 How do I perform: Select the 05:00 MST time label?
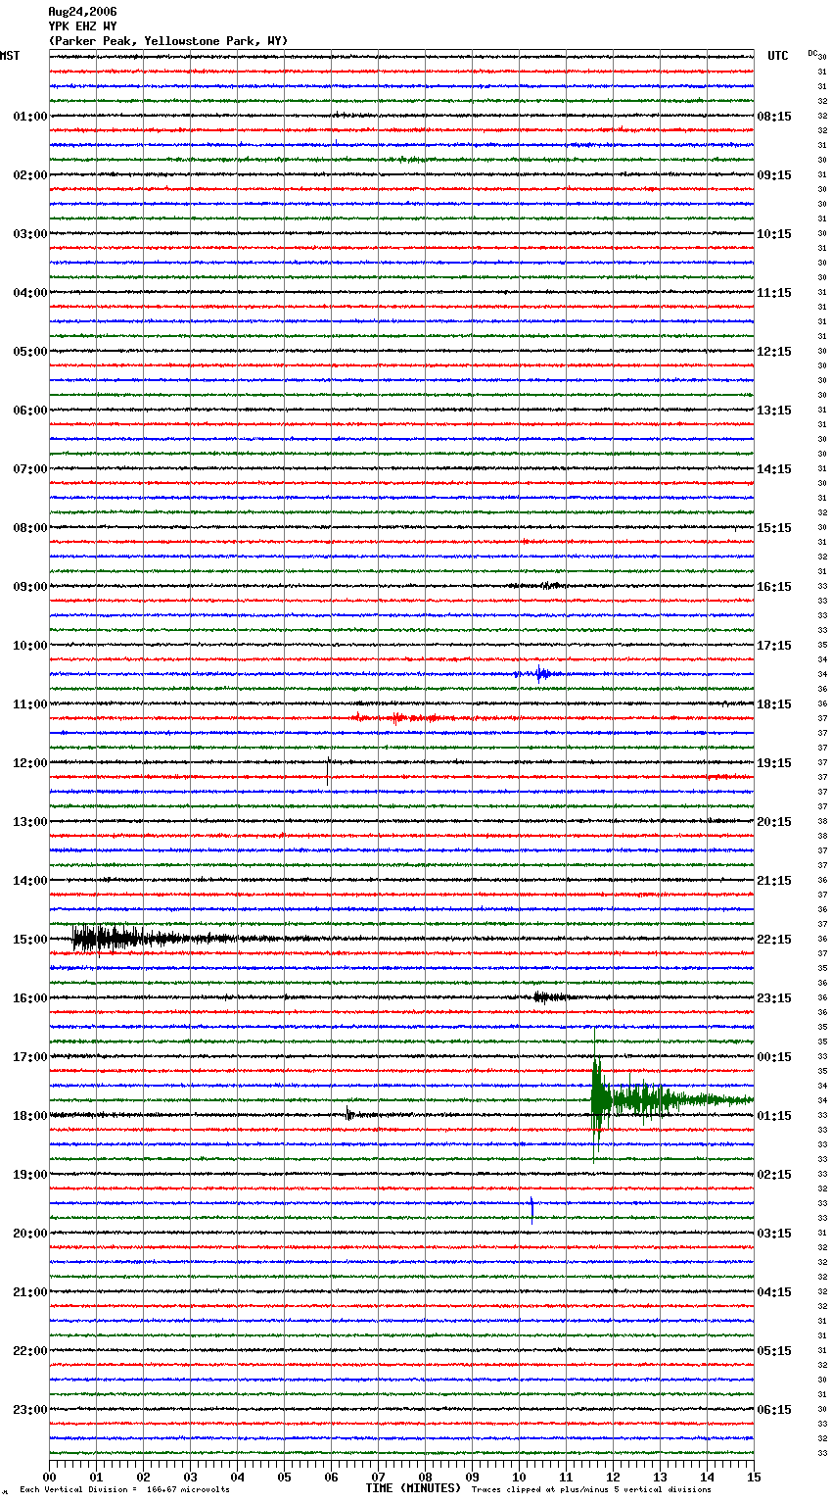29,352
